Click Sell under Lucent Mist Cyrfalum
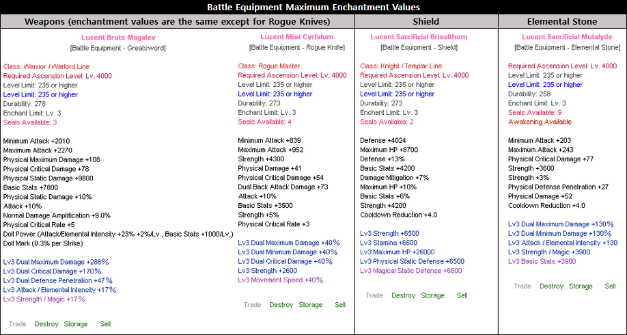The image size is (627, 335). (x=340, y=305)
